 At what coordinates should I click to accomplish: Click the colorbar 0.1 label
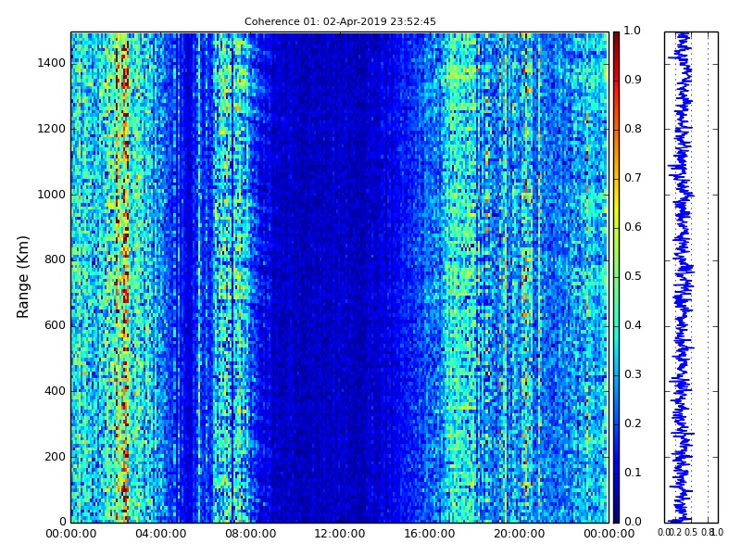point(633,473)
